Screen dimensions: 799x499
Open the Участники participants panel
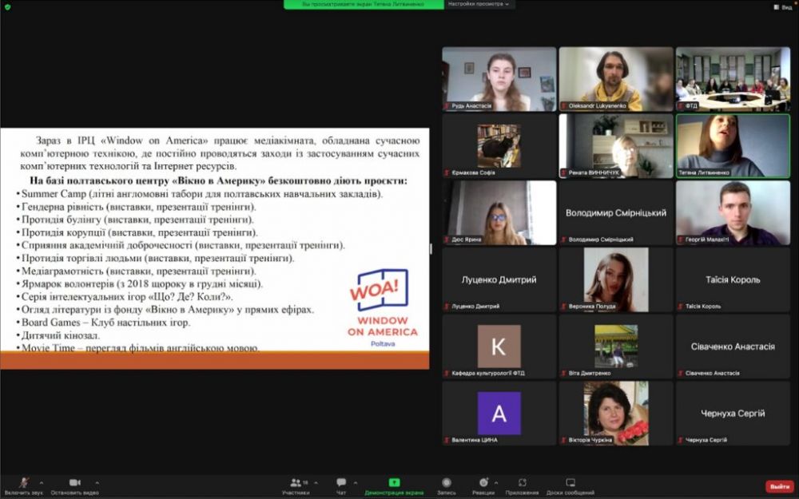[x=296, y=482]
